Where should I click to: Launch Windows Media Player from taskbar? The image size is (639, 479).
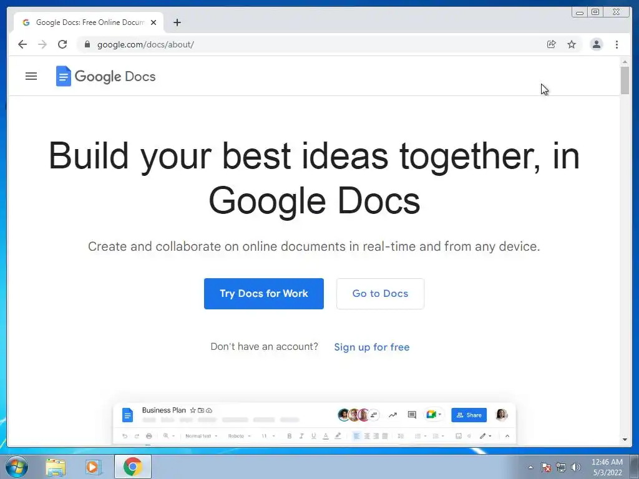94,467
